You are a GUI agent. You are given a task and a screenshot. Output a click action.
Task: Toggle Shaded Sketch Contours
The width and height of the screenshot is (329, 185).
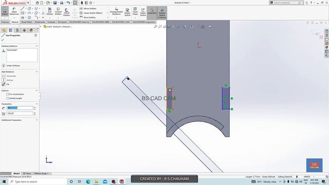point(162,13)
